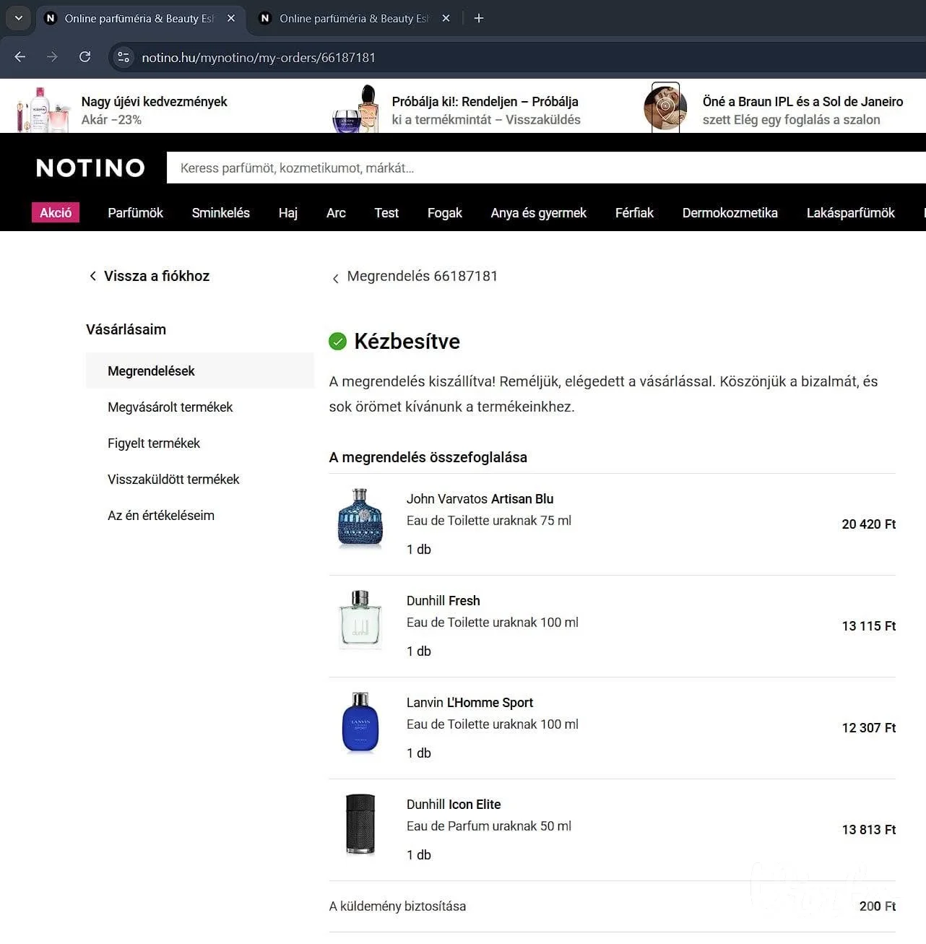926x944 pixels.
Task: Open the Férfiak menu
Action: (634, 213)
